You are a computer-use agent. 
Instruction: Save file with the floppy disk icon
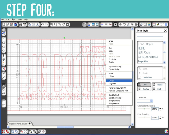[x=12, y=25]
